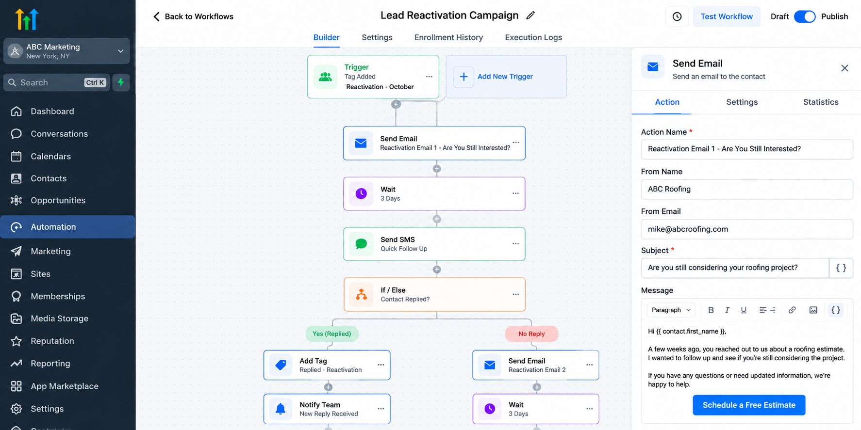861x430 pixels.
Task: Close the Send Email panel
Action: 844,68
